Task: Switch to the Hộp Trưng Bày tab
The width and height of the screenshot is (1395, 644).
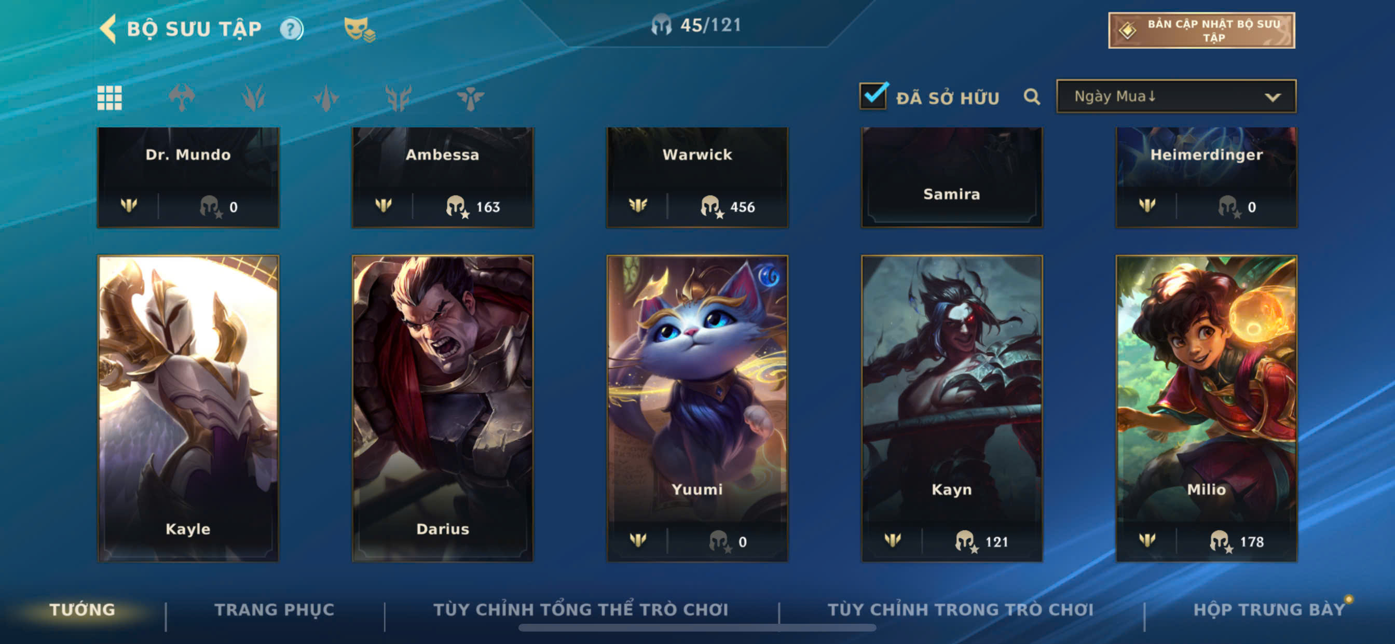Action: (x=1269, y=609)
